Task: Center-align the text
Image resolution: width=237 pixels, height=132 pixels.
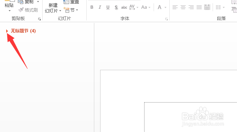Action: [x=183, y=7]
